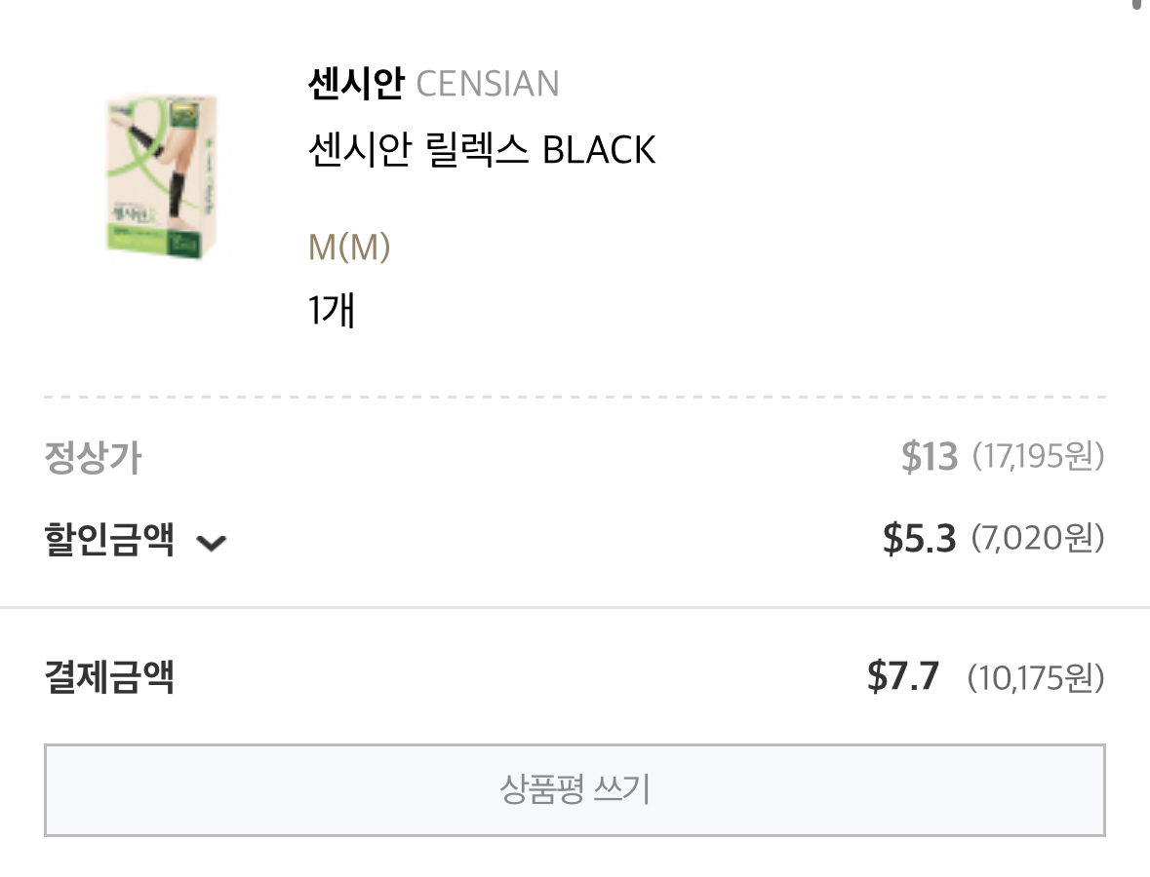This screenshot has width=1150, height=877.
Task: Click the $13 regular price
Action: [x=929, y=456]
